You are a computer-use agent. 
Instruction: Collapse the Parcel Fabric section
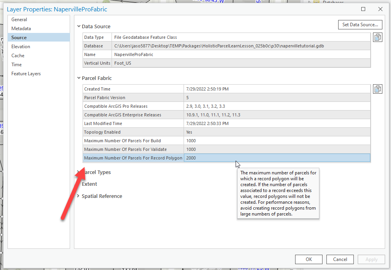(79, 78)
